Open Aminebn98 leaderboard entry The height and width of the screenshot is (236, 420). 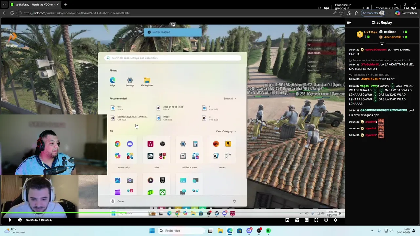392,37
